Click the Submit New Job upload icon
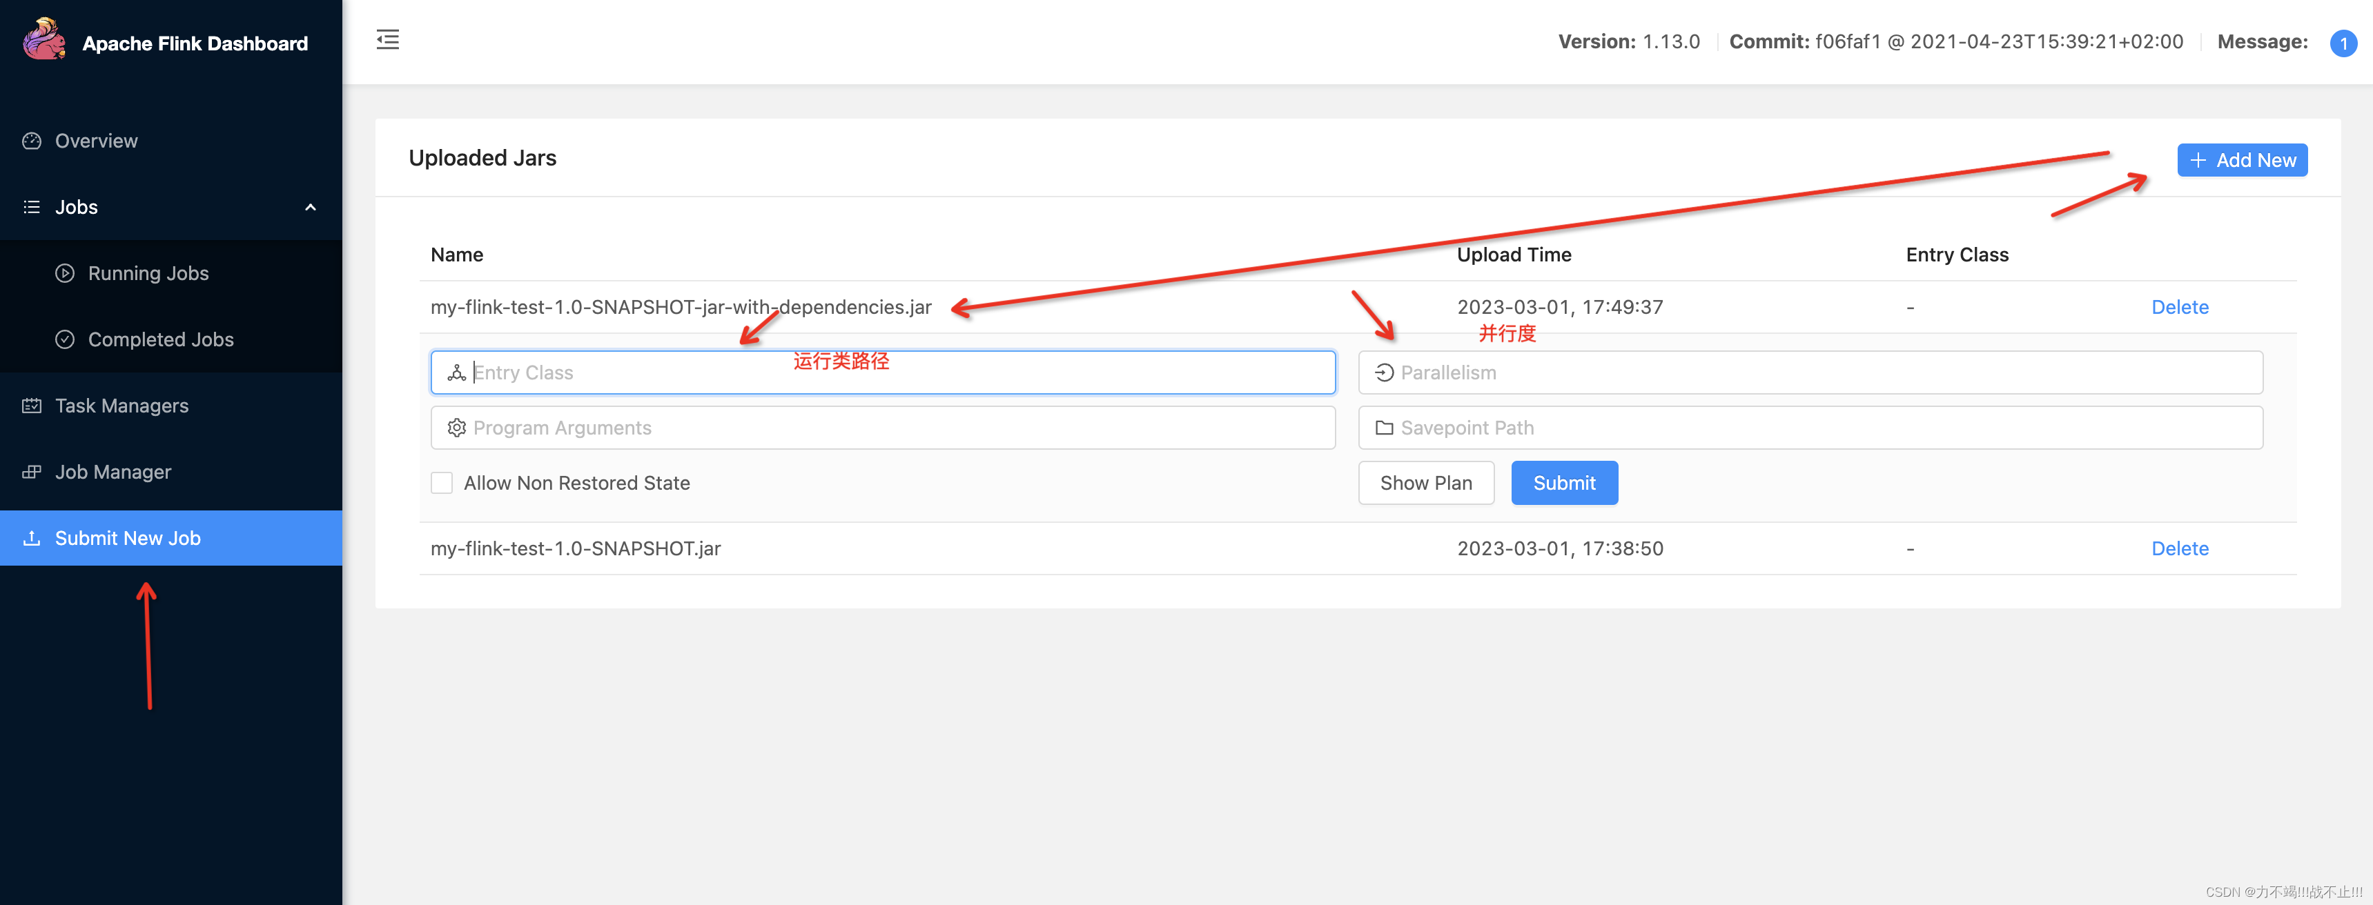 (32, 537)
